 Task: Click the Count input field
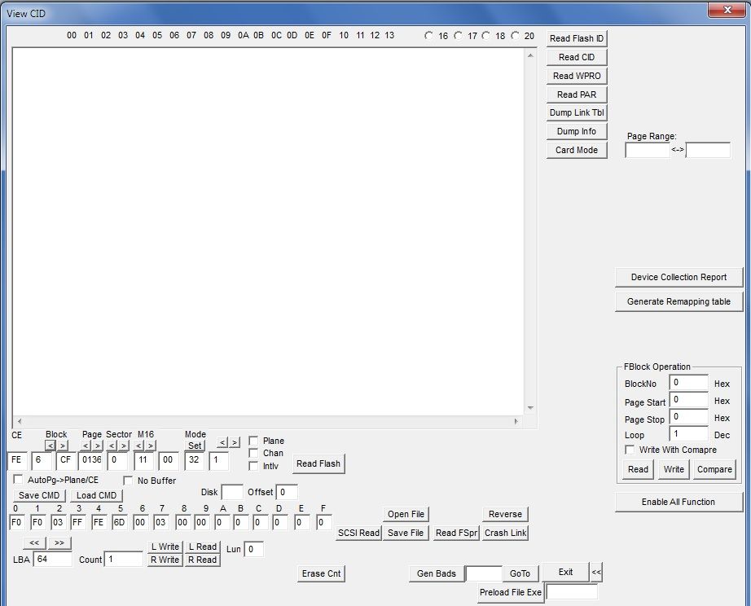pyautogui.click(x=124, y=559)
